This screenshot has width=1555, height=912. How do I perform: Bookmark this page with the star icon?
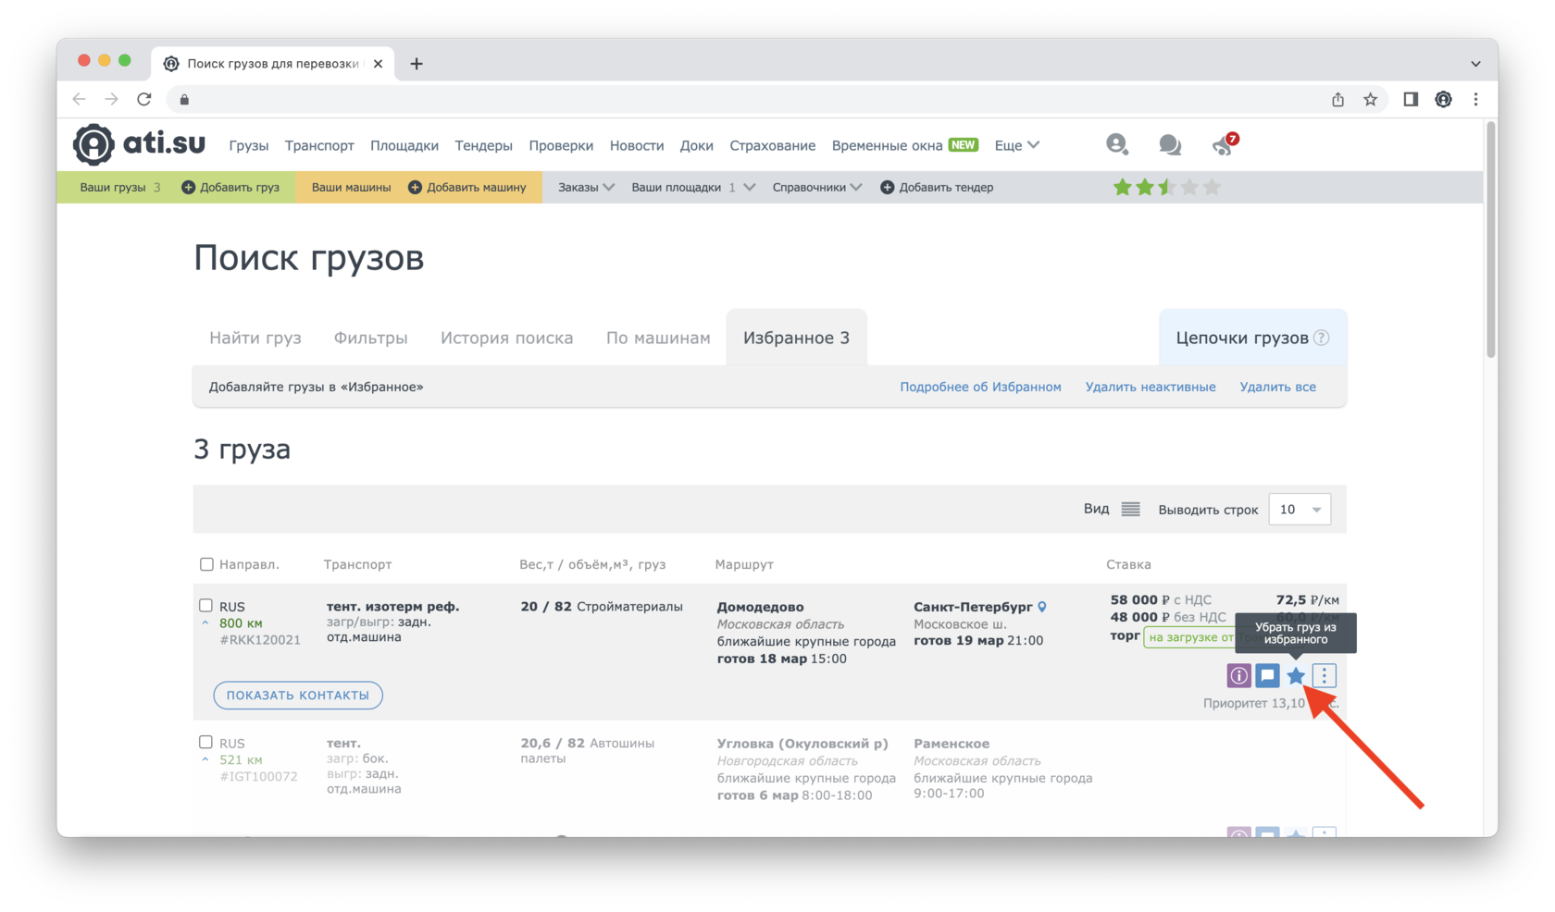[1370, 99]
